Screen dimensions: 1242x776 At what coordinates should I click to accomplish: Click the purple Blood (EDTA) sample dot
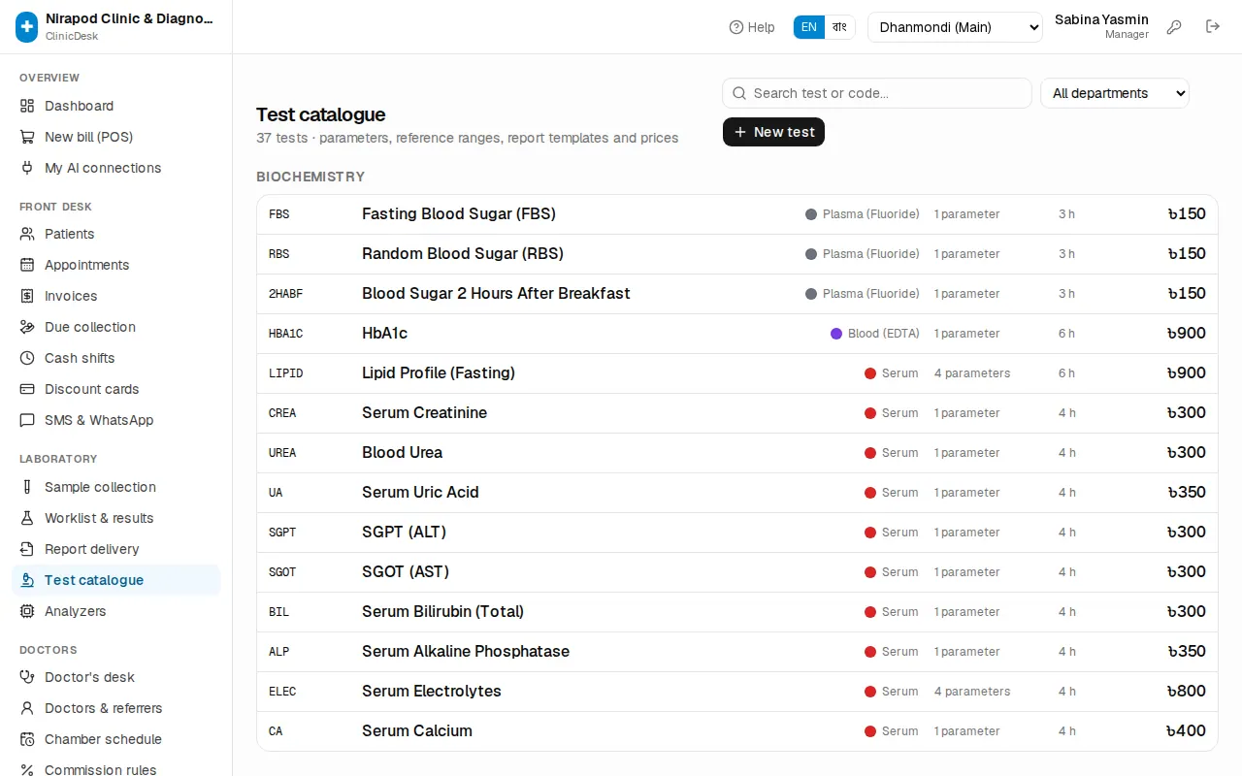coord(836,334)
